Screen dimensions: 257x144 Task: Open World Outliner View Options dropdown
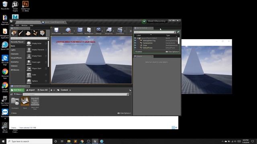pos(172,52)
